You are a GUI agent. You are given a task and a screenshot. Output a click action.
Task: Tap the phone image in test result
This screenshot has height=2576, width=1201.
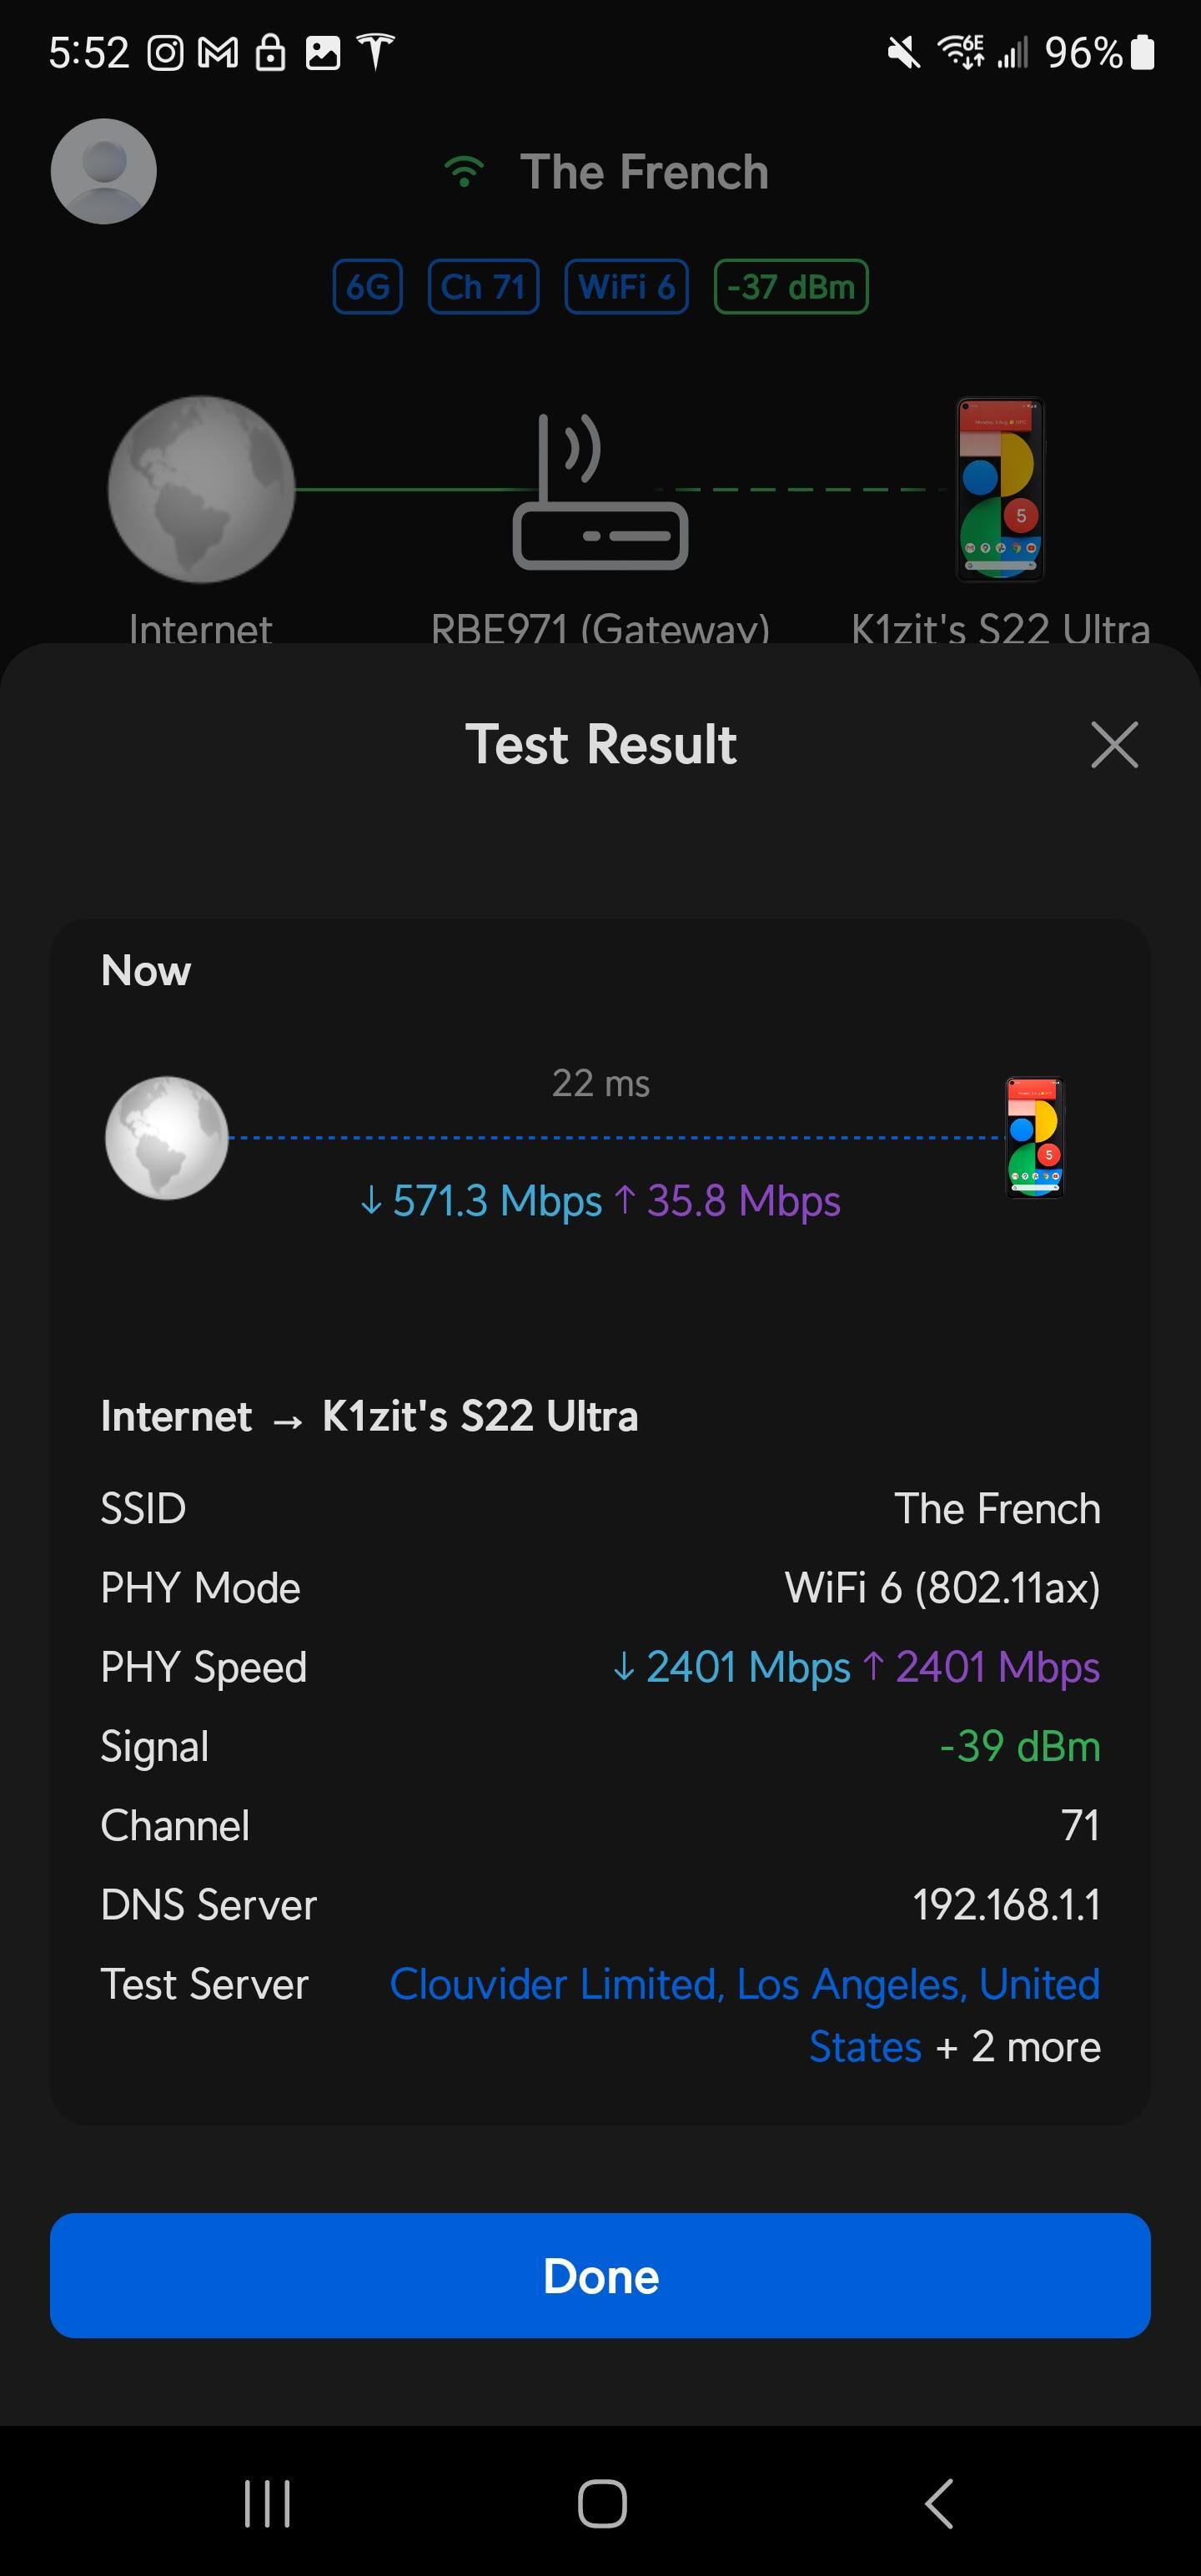tap(1034, 1137)
